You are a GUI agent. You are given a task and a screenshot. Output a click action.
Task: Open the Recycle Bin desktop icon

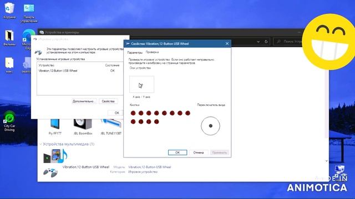pos(9,10)
